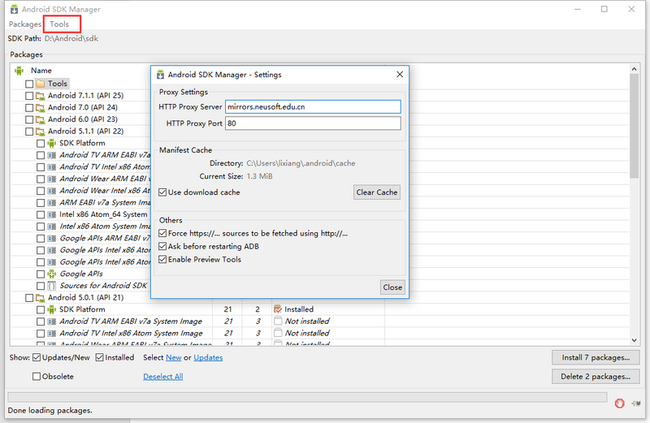Toggle Force https sources via http checkbox
This screenshot has height=423, width=650.
pos(162,233)
